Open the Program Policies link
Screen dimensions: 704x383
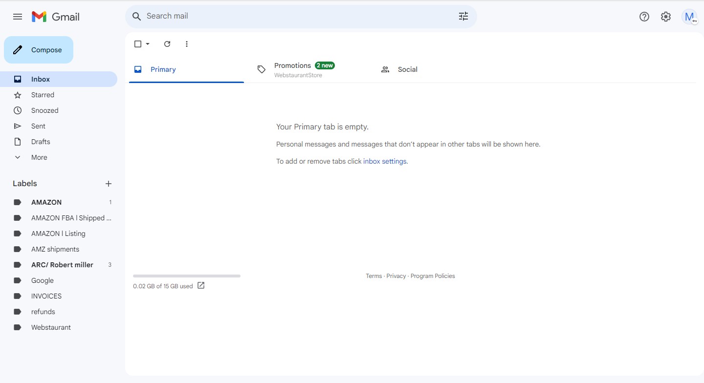pos(433,276)
